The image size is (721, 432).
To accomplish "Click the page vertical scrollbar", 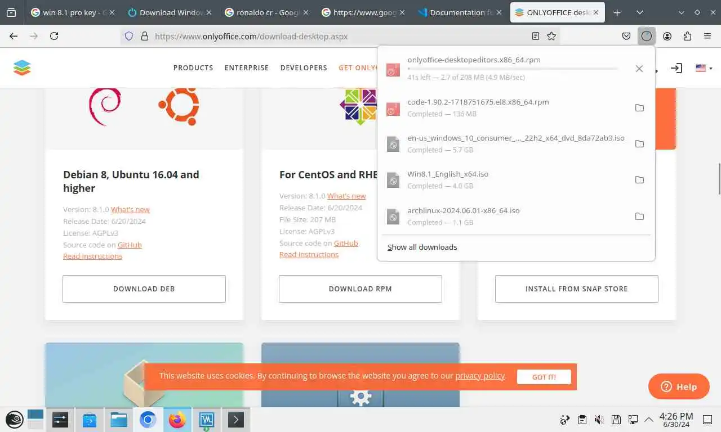I will (x=718, y=178).
